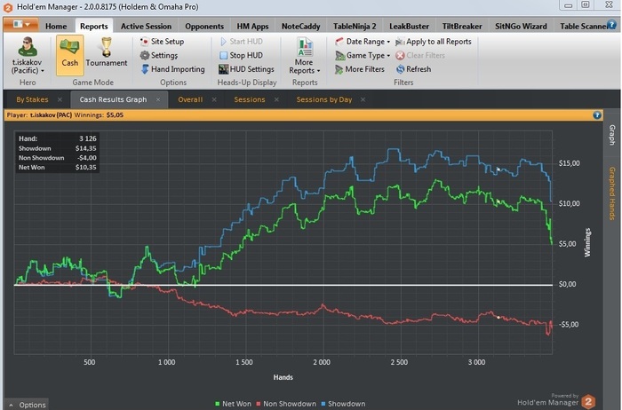Open the TiltBreaker tab

(462, 26)
